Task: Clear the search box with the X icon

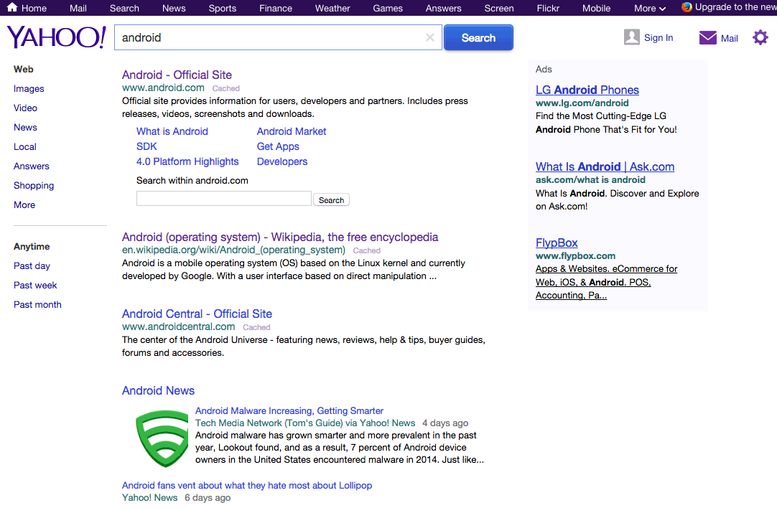Action: pyautogui.click(x=430, y=37)
